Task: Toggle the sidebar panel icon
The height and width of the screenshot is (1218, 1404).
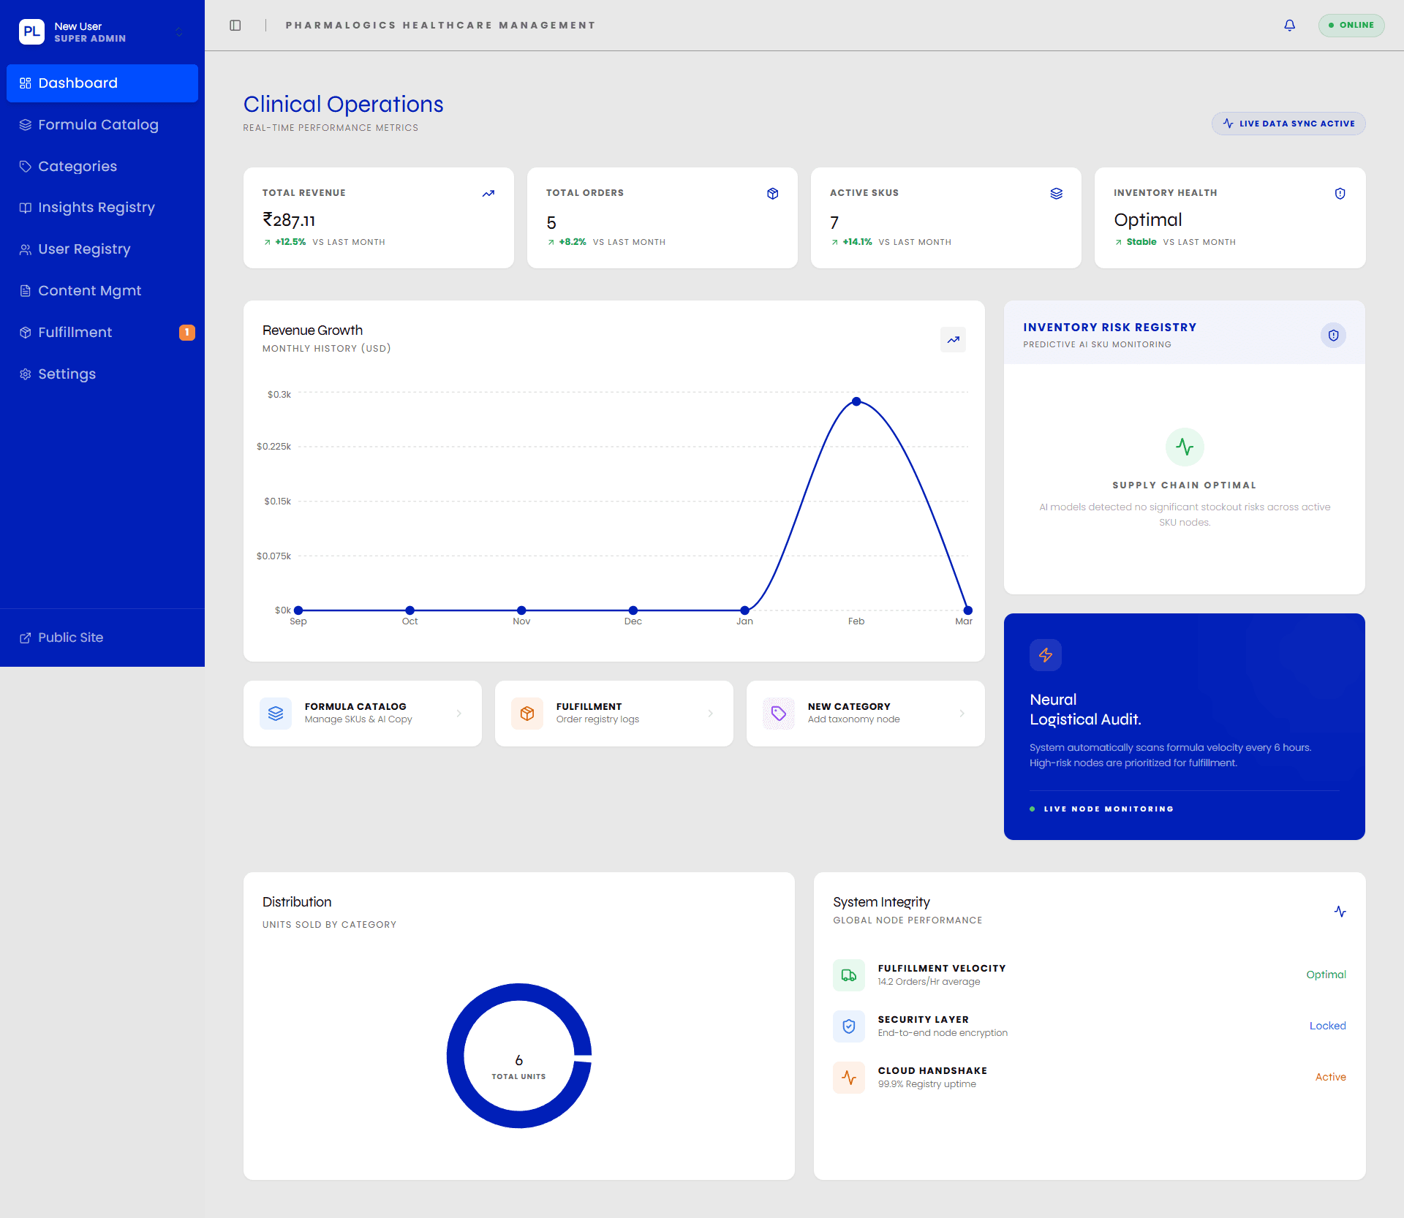Action: [235, 26]
